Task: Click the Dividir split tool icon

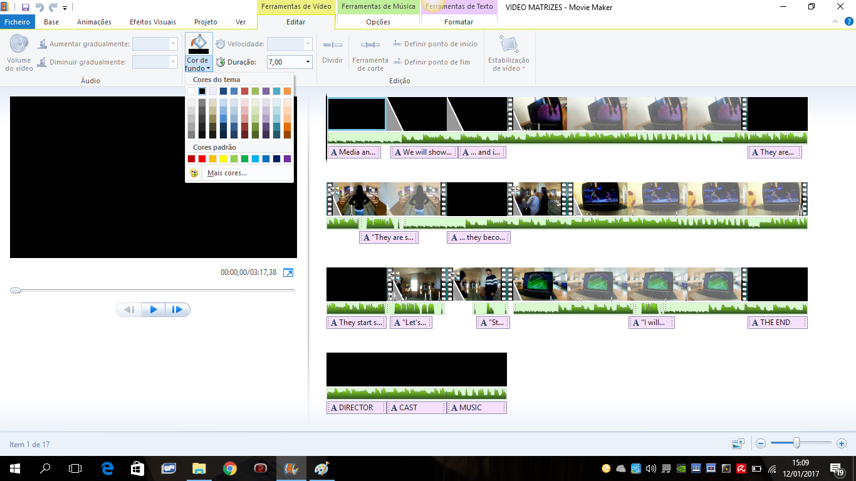Action: tap(332, 45)
